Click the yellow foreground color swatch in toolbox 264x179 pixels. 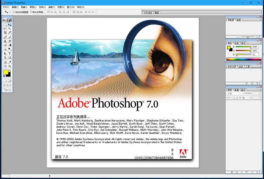(6, 72)
